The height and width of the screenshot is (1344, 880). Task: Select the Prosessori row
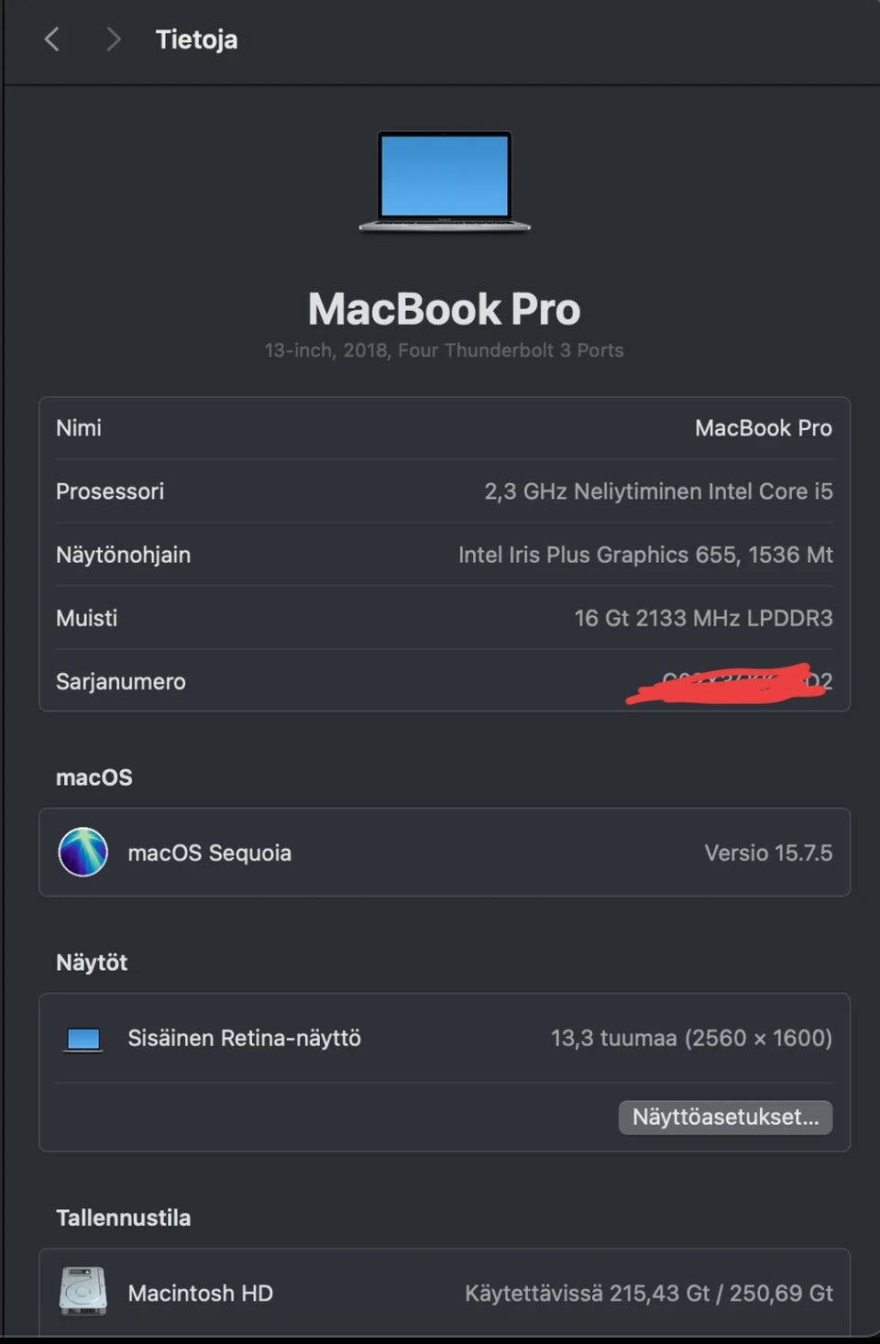tap(444, 491)
